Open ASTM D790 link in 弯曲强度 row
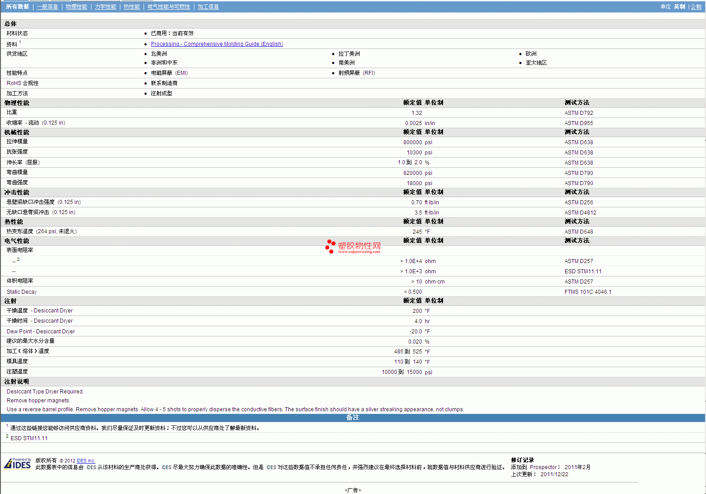 click(579, 183)
